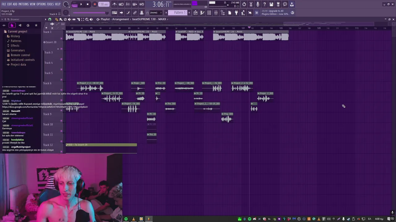Enable auto-scrolling arrow icon
Image resolution: width=396 pixels, height=222 pixels.
tap(121, 13)
